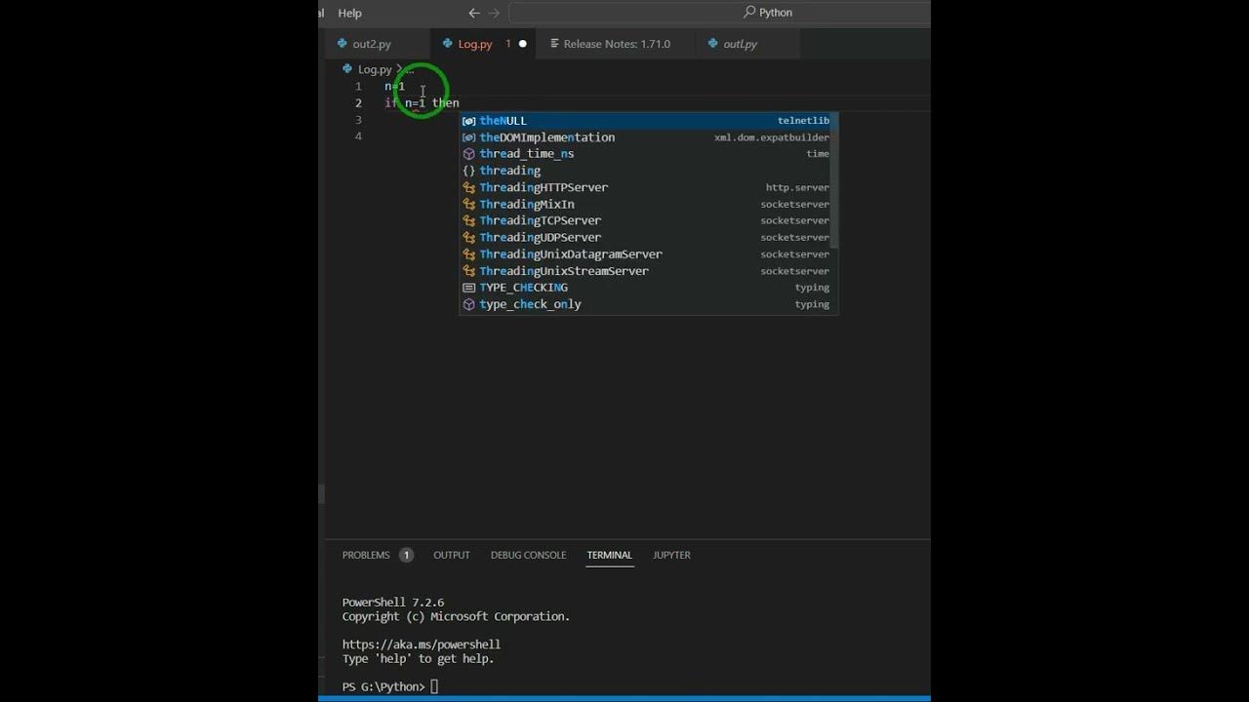The height and width of the screenshot is (702, 1249).
Task: Click the variable icon beside theNULL
Action: (x=469, y=121)
